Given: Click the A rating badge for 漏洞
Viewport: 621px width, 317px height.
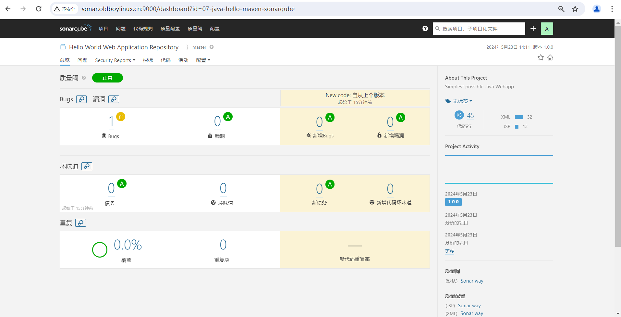Looking at the screenshot, I should coord(228,117).
